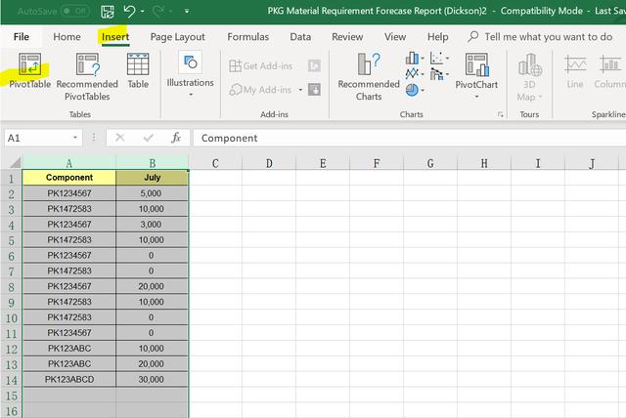Select PK123ABC cell in row 12

(x=69, y=349)
